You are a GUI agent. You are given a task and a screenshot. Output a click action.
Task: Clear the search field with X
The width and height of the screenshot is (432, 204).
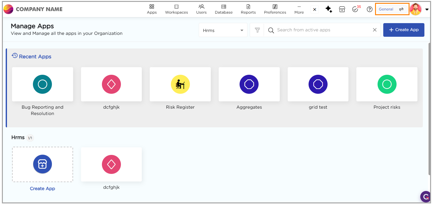point(375,30)
